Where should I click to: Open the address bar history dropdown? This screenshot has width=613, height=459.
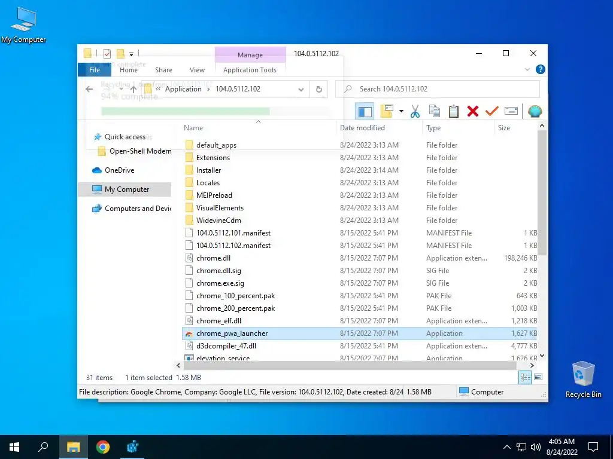(301, 90)
